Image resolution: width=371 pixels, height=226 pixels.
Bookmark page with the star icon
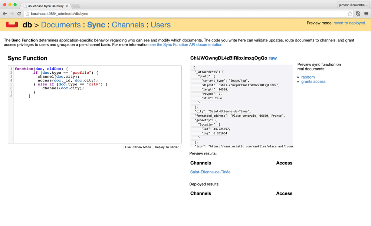pos(350,14)
